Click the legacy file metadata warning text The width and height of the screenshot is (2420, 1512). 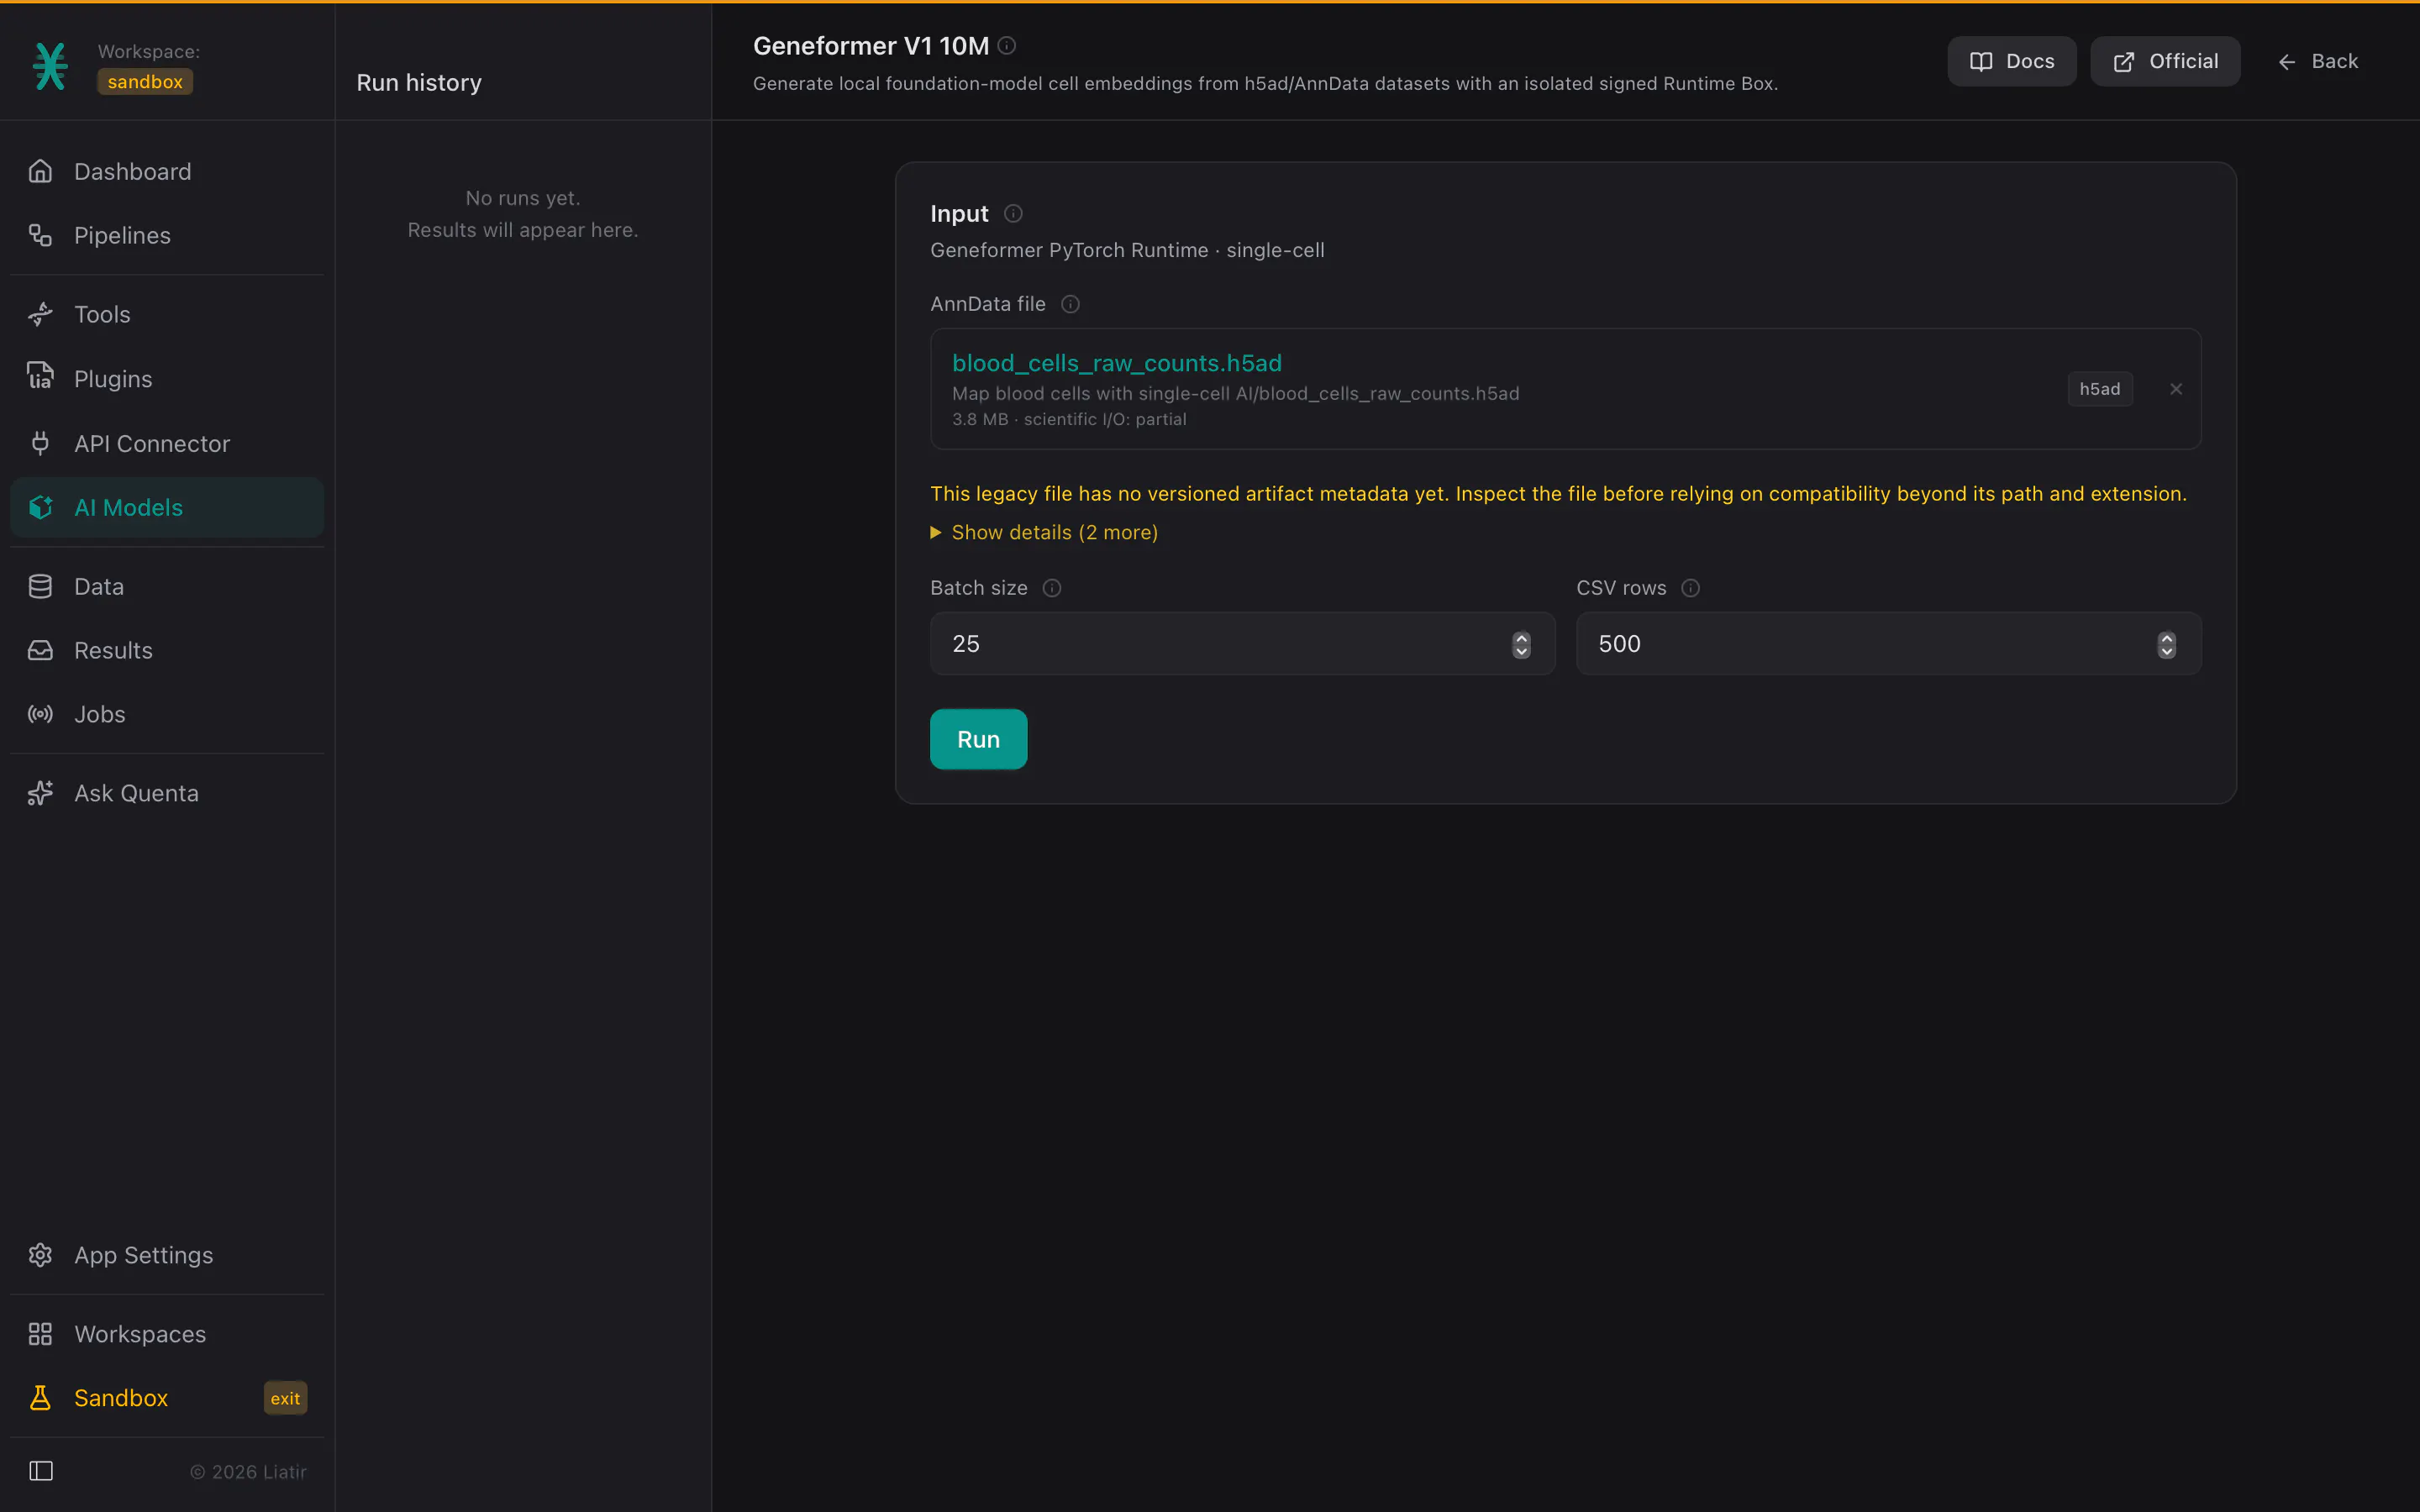click(x=1558, y=494)
